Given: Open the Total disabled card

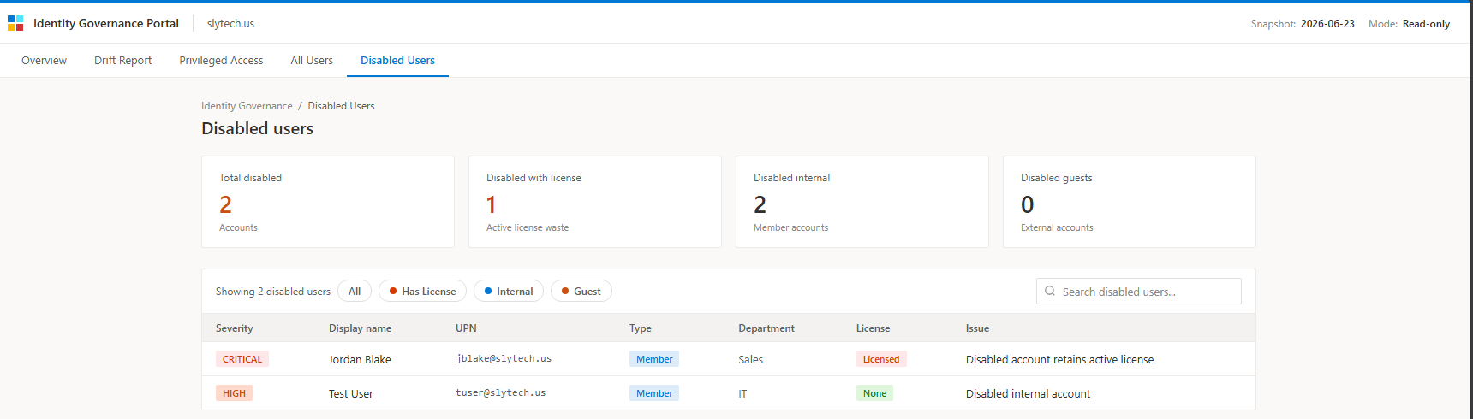Looking at the screenshot, I should point(328,202).
